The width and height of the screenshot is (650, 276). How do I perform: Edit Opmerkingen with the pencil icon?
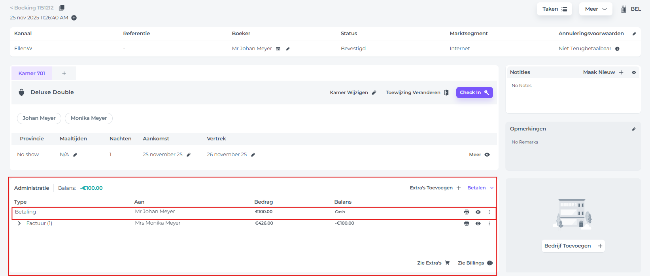(x=634, y=129)
